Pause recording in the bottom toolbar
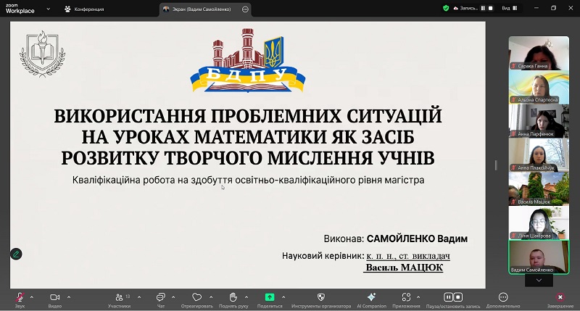Viewport: 580px width, 311px height. tap(448, 297)
